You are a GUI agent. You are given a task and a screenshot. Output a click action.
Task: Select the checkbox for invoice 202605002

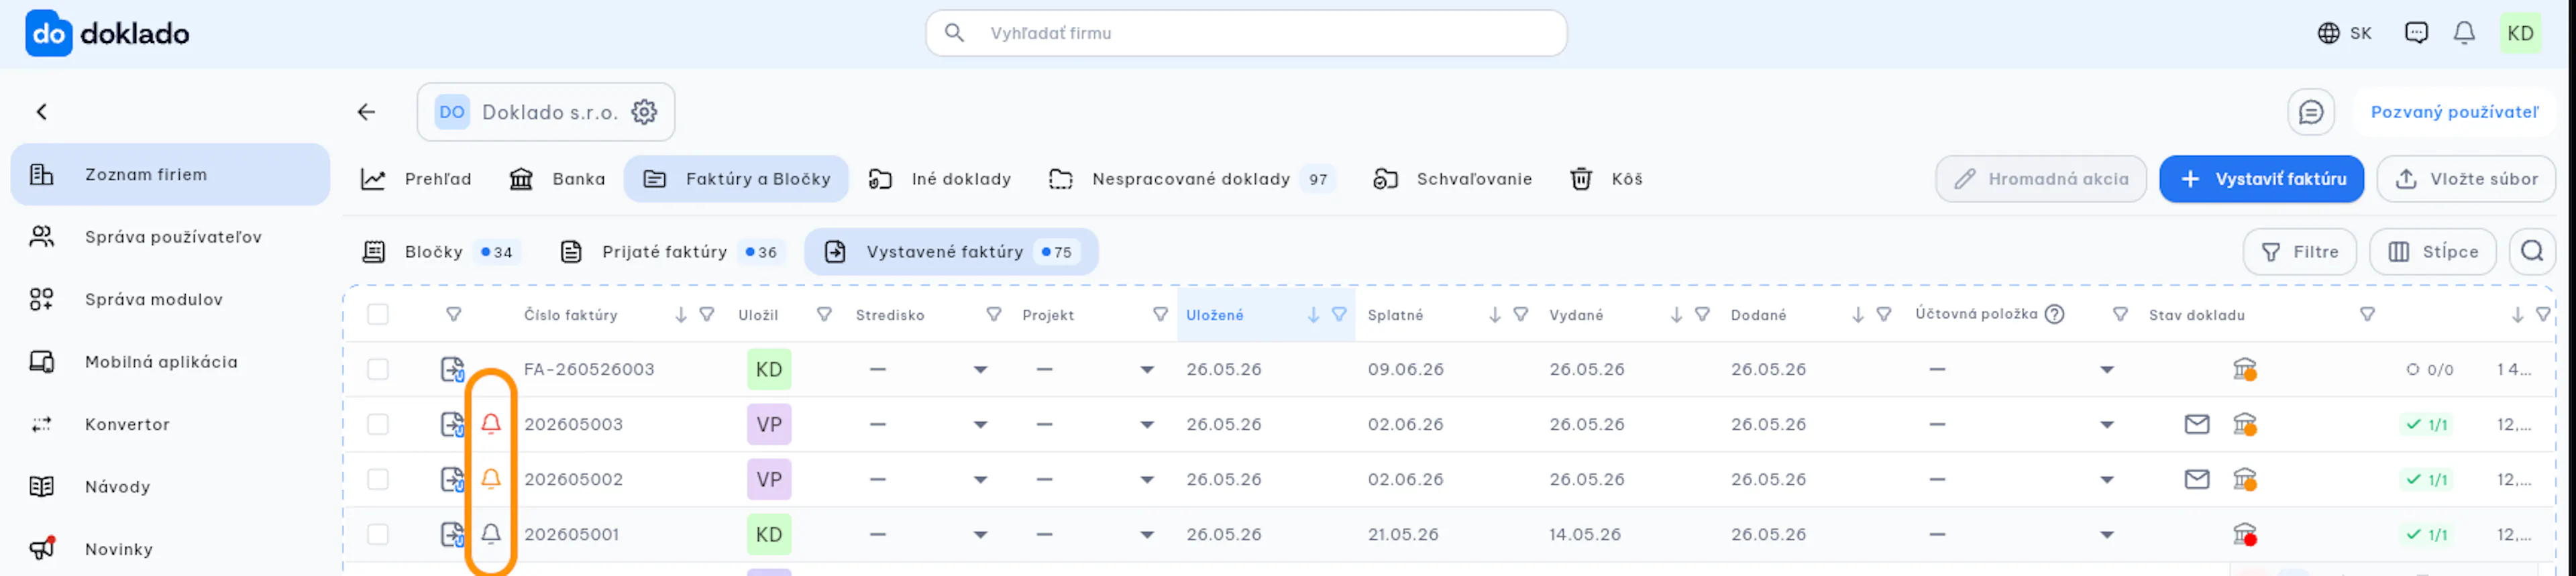coord(378,479)
